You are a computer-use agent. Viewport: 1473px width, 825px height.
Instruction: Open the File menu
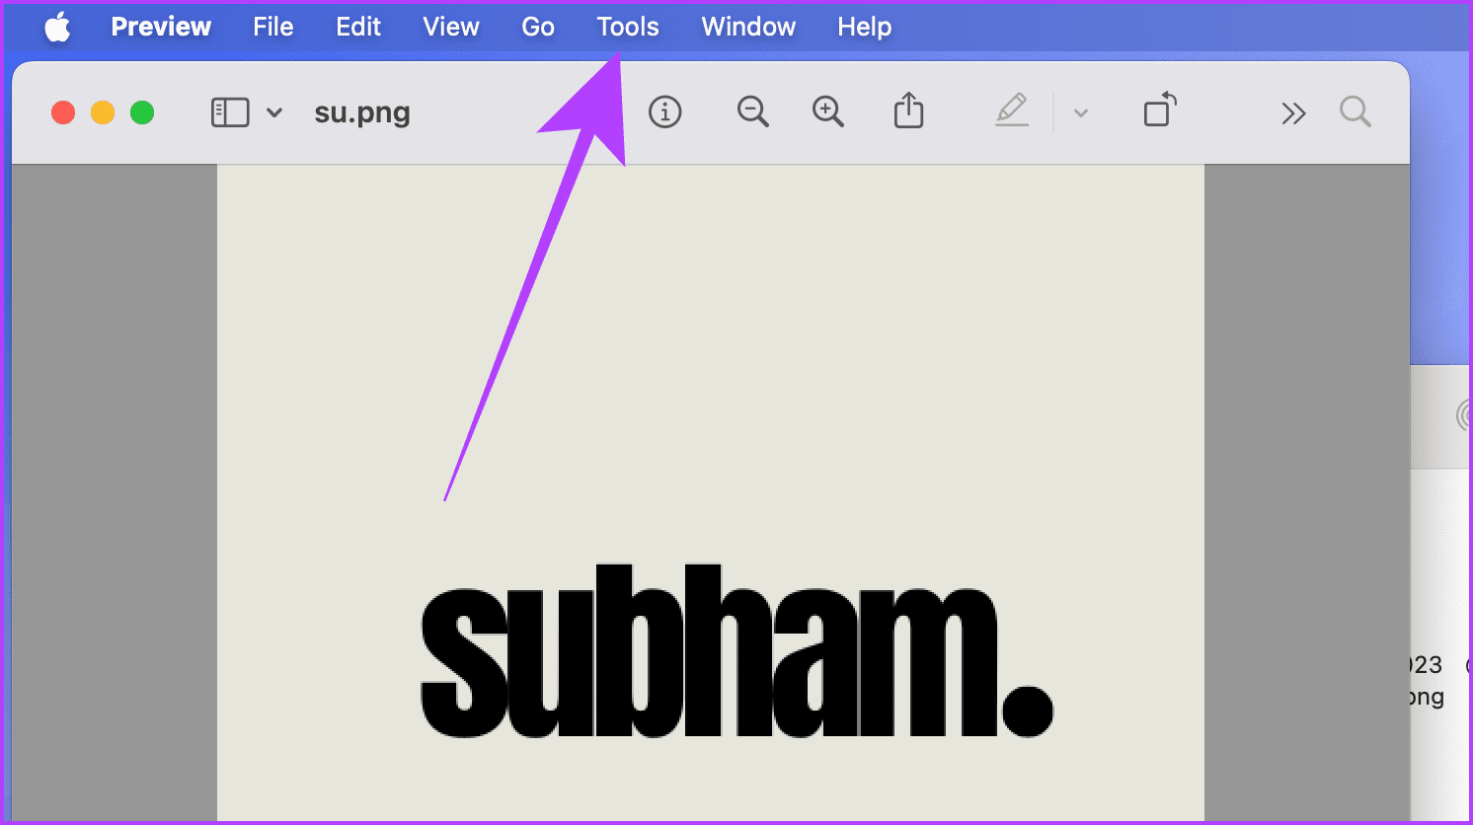[272, 27]
